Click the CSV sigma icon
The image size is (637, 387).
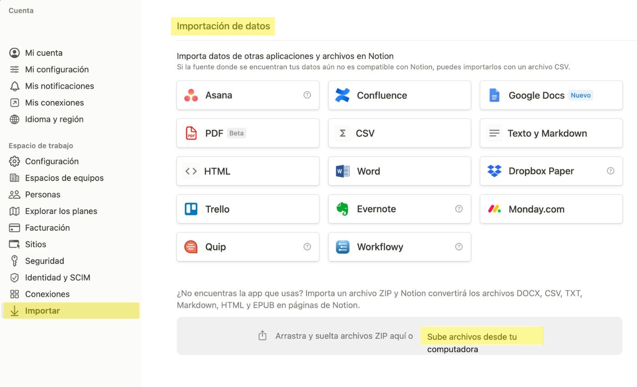(x=343, y=133)
